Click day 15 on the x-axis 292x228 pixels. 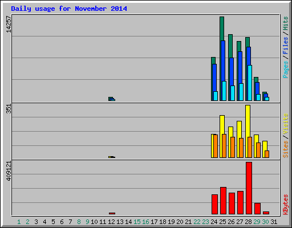click(x=137, y=222)
